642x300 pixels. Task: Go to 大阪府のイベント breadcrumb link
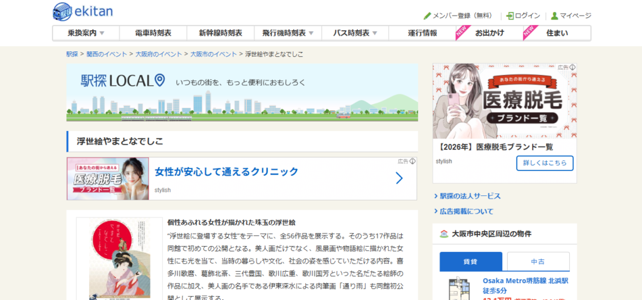point(159,54)
